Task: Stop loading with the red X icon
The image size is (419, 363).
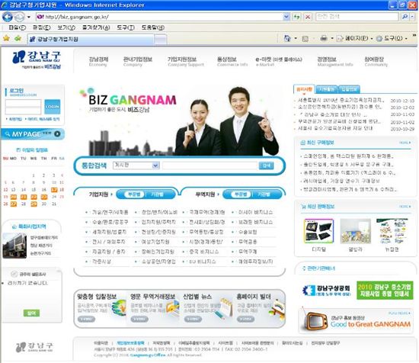Action: coord(308,17)
